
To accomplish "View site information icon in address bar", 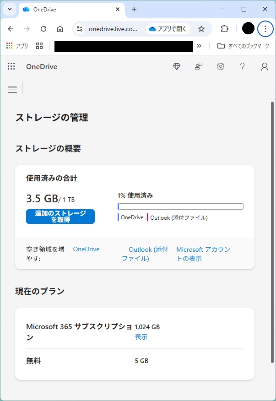I will pos(80,29).
